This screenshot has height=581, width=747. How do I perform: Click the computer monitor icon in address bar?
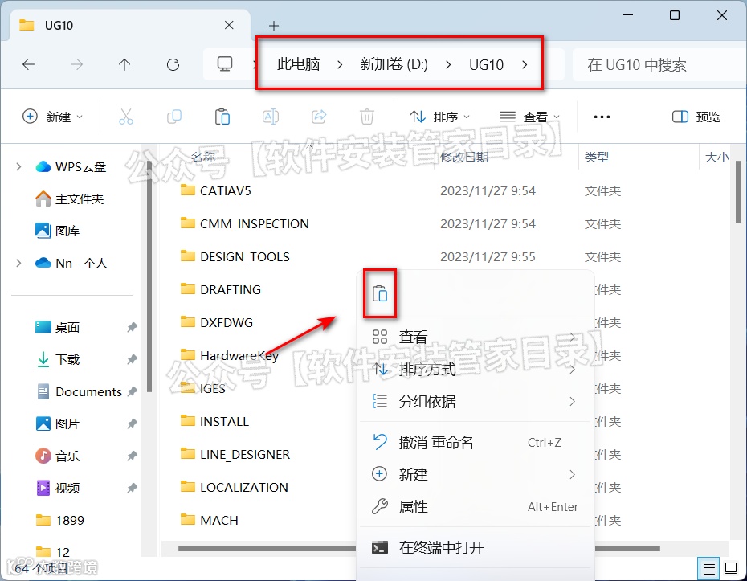click(225, 63)
